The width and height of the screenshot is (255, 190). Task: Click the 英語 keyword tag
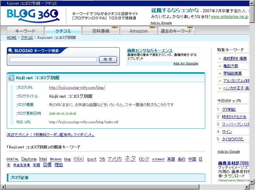point(171,159)
